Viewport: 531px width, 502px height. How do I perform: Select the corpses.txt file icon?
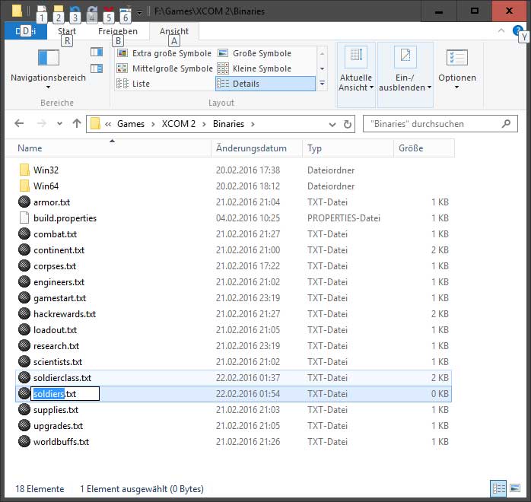(24, 265)
